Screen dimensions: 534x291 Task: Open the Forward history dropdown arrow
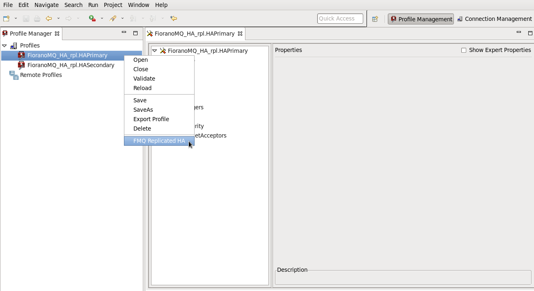coord(78,18)
